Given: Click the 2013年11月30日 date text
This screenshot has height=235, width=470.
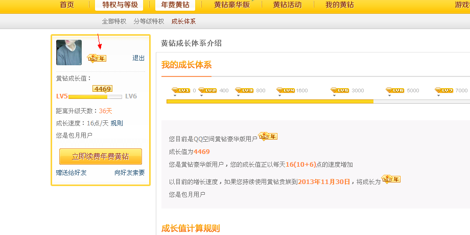Looking at the screenshot, I should coord(324,182).
